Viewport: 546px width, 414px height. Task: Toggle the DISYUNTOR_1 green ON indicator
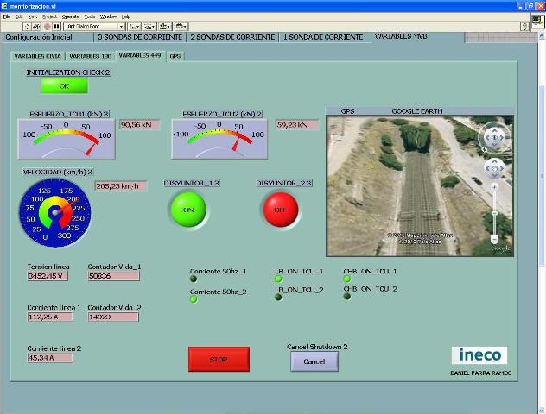coord(188,210)
